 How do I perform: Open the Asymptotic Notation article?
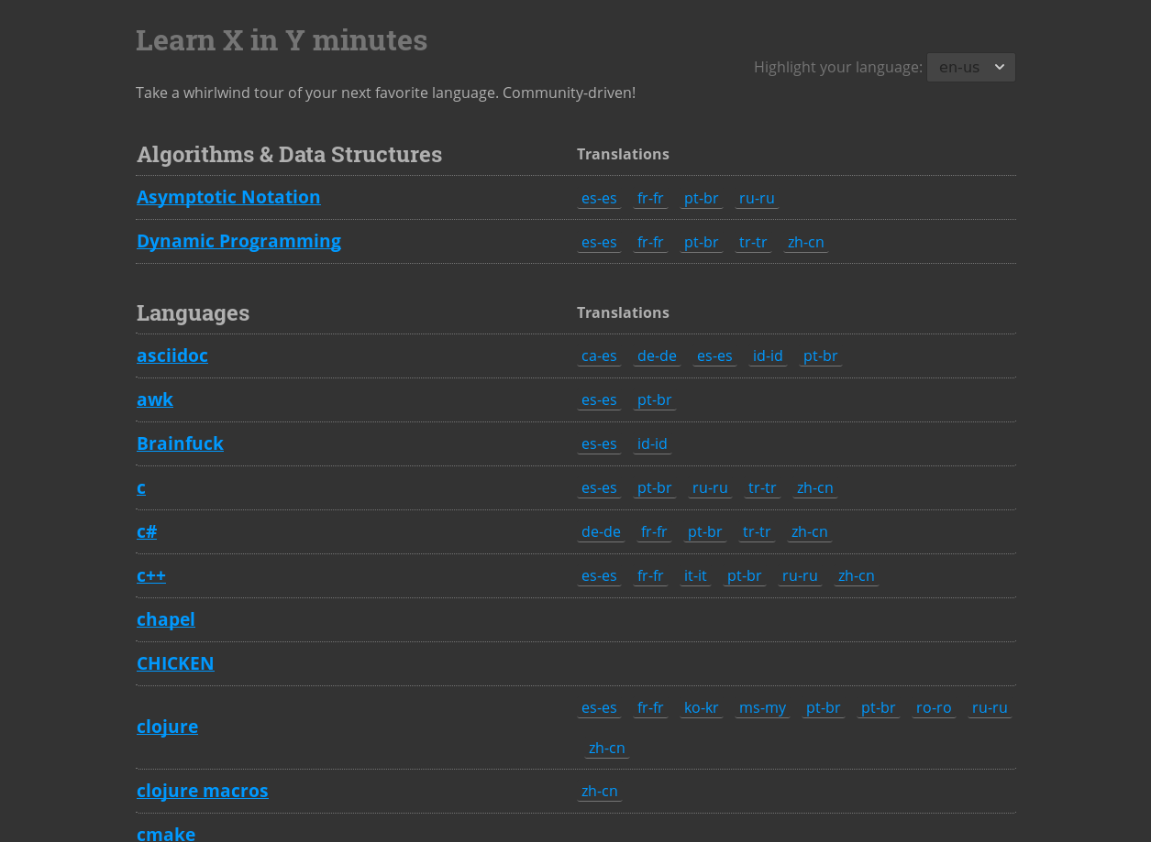(228, 197)
